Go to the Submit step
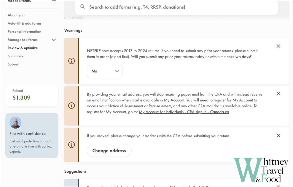293x187 pixels. tap(13, 64)
